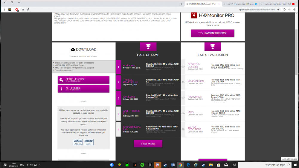Click eye icon beside LAPTOP-6EDORKAB
Viewport: 299px width, 168px height.
coord(183,129)
